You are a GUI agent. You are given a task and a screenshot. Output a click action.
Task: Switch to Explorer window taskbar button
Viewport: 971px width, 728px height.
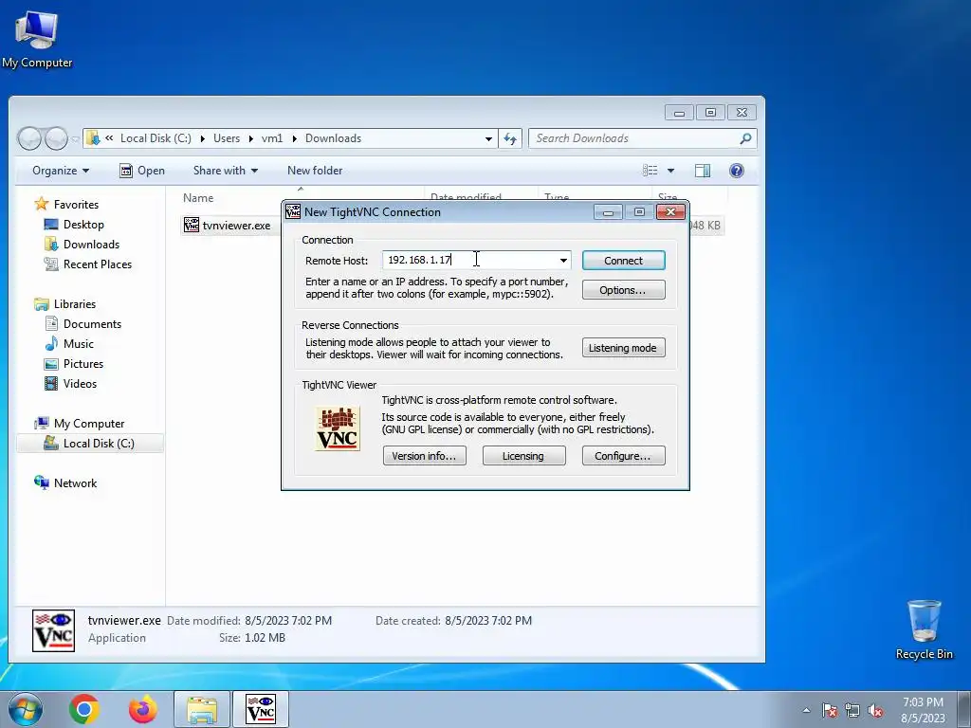pyautogui.click(x=202, y=709)
